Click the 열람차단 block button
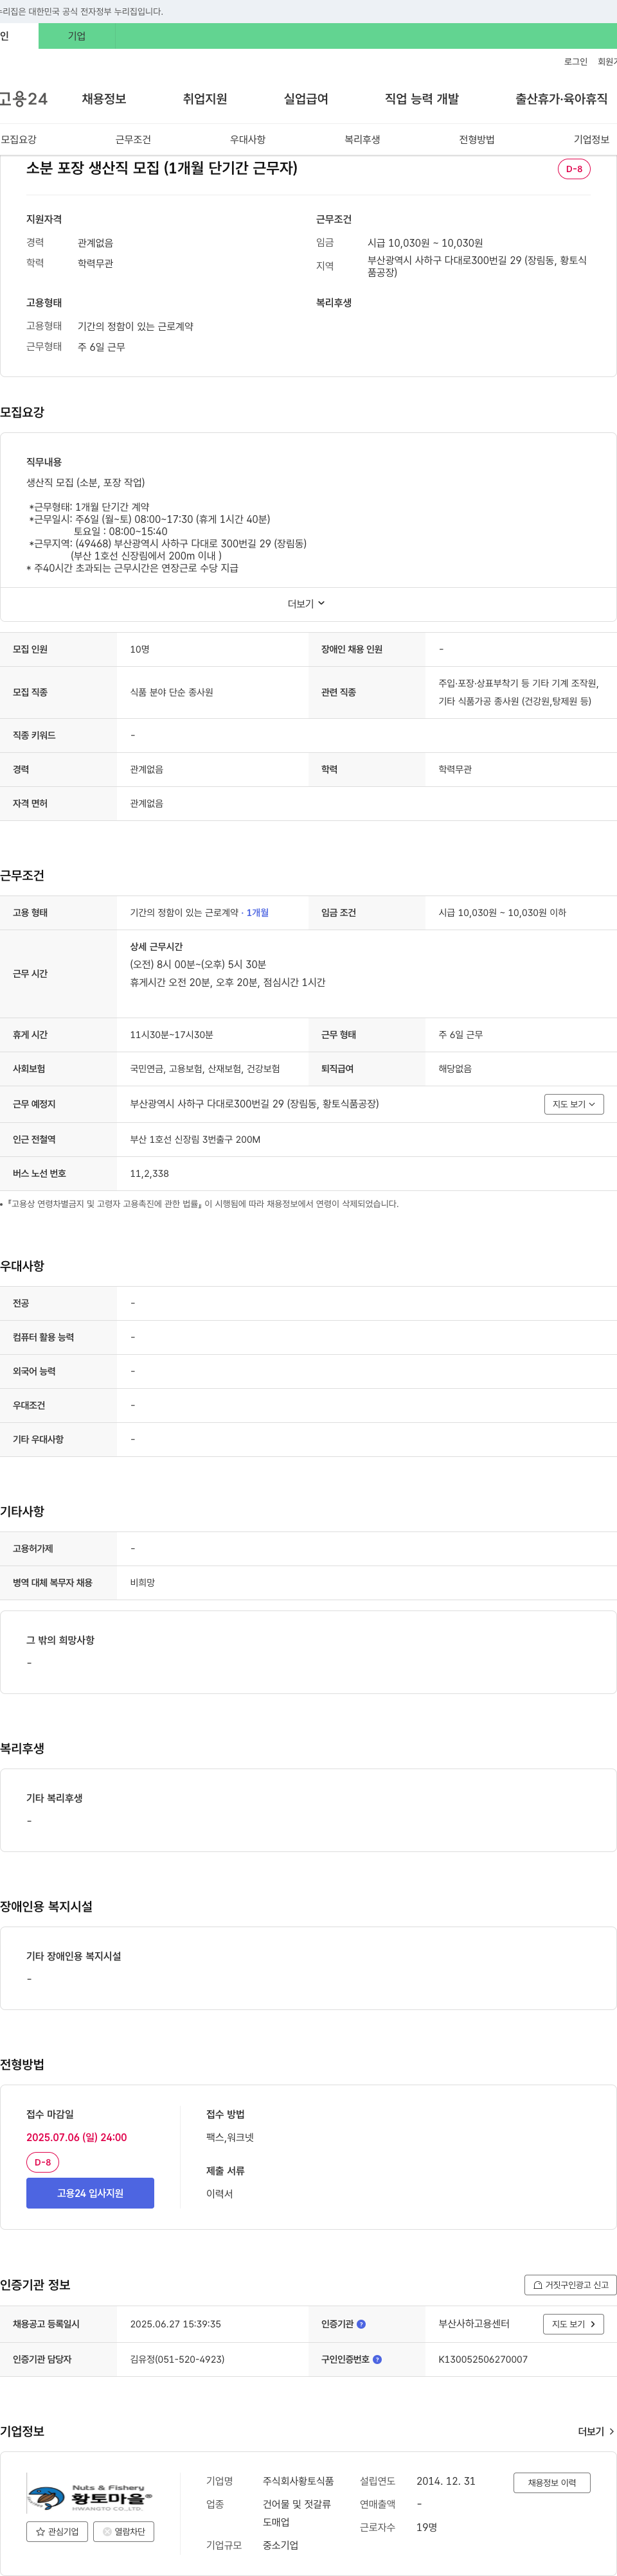This screenshot has width=617, height=2576. pos(124,2531)
